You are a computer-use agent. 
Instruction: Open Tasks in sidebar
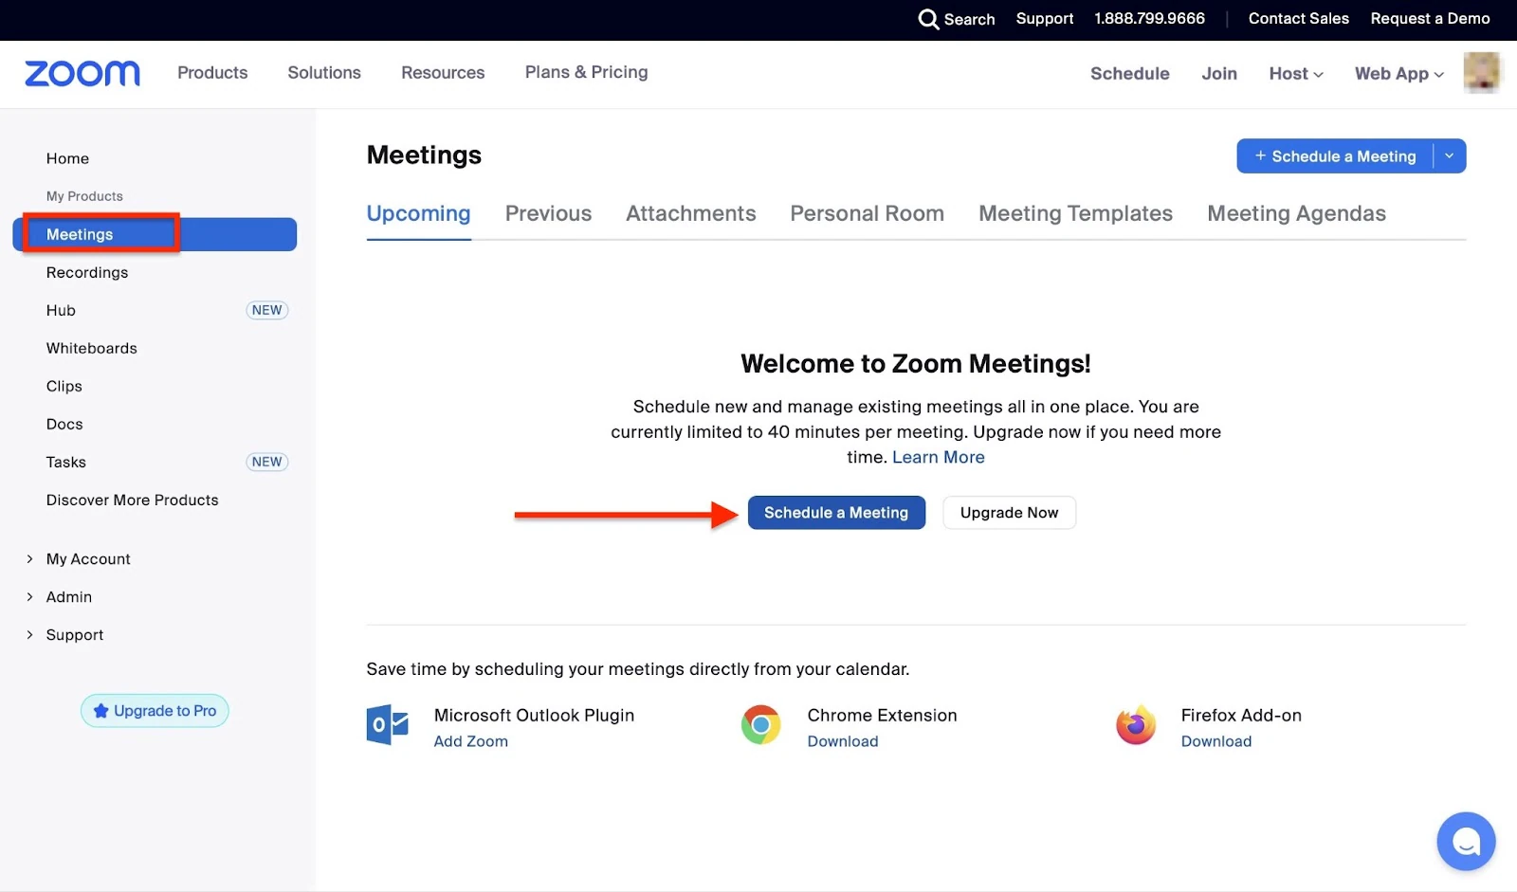pyautogui.click(x=66, y=463)
